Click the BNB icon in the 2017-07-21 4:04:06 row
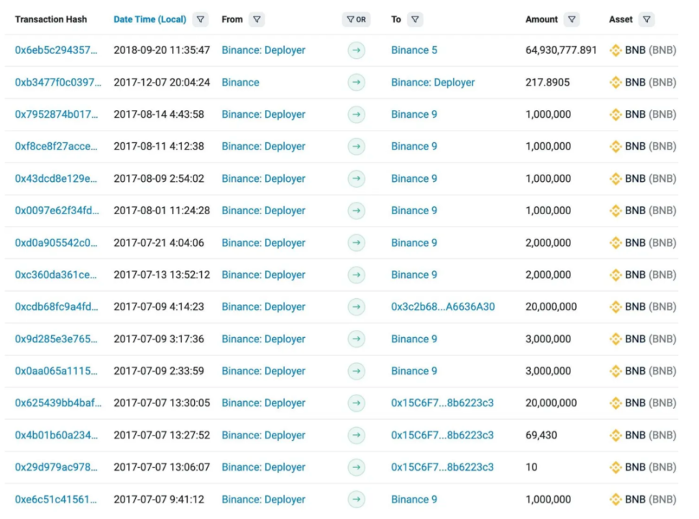 click(615, 243)
